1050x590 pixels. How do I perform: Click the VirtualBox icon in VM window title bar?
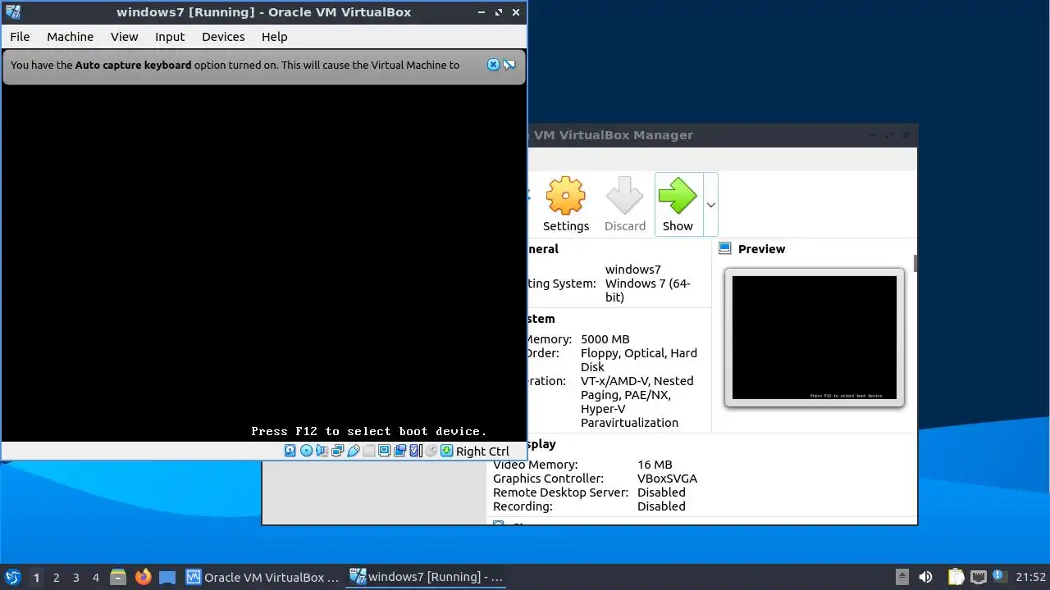coord(13,11)
